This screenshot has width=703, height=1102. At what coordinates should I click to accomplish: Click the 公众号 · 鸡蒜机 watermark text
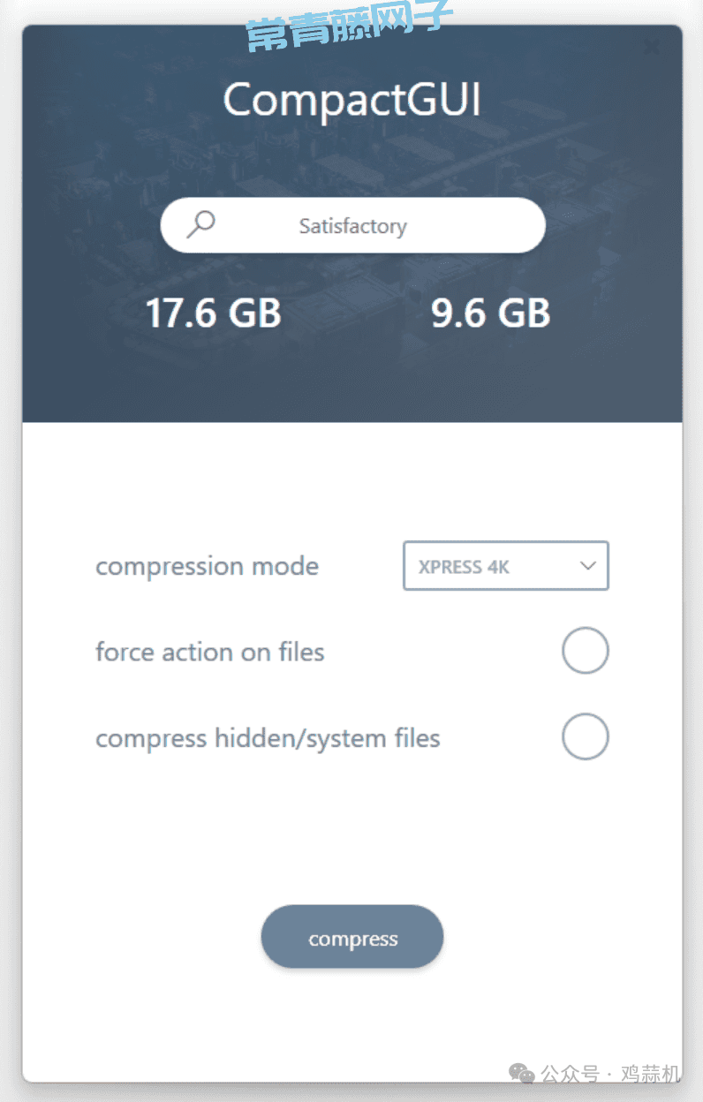pyautogui.click(x=610, y=1074)
